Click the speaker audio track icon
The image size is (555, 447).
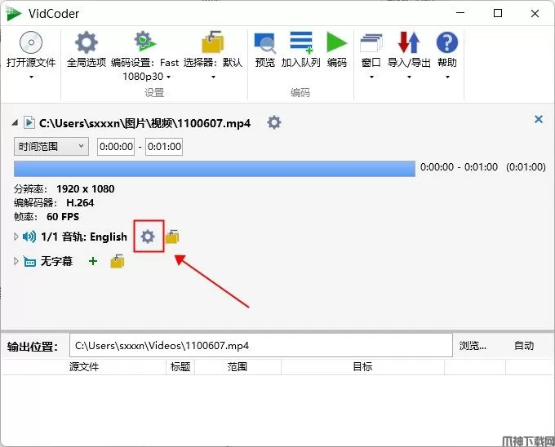click(x=29, y=237)
